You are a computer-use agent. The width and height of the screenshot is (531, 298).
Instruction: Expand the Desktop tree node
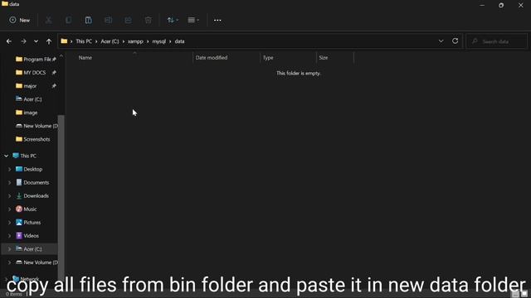(x=9, y=169)
